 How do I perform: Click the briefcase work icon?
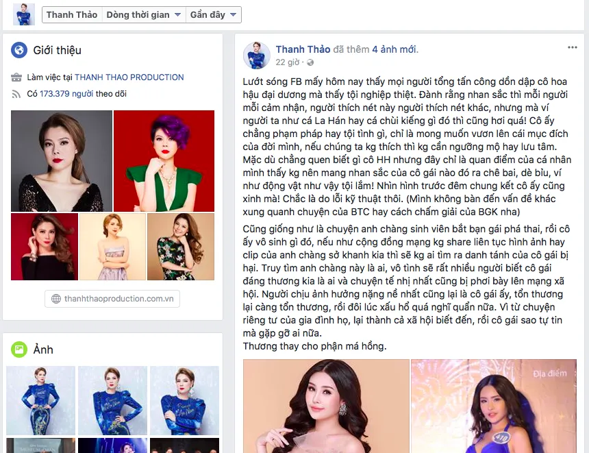coord(16,77)
